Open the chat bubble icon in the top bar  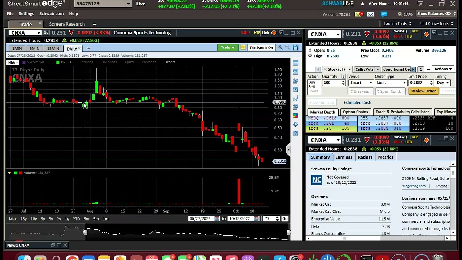[384, 14]
